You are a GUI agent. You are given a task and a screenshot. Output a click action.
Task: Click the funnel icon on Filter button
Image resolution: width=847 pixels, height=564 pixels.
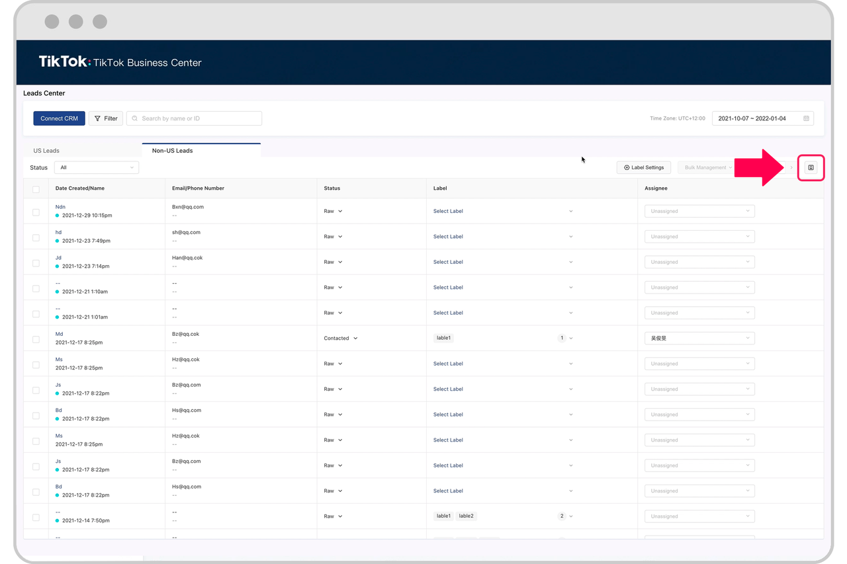coord(98,119)
